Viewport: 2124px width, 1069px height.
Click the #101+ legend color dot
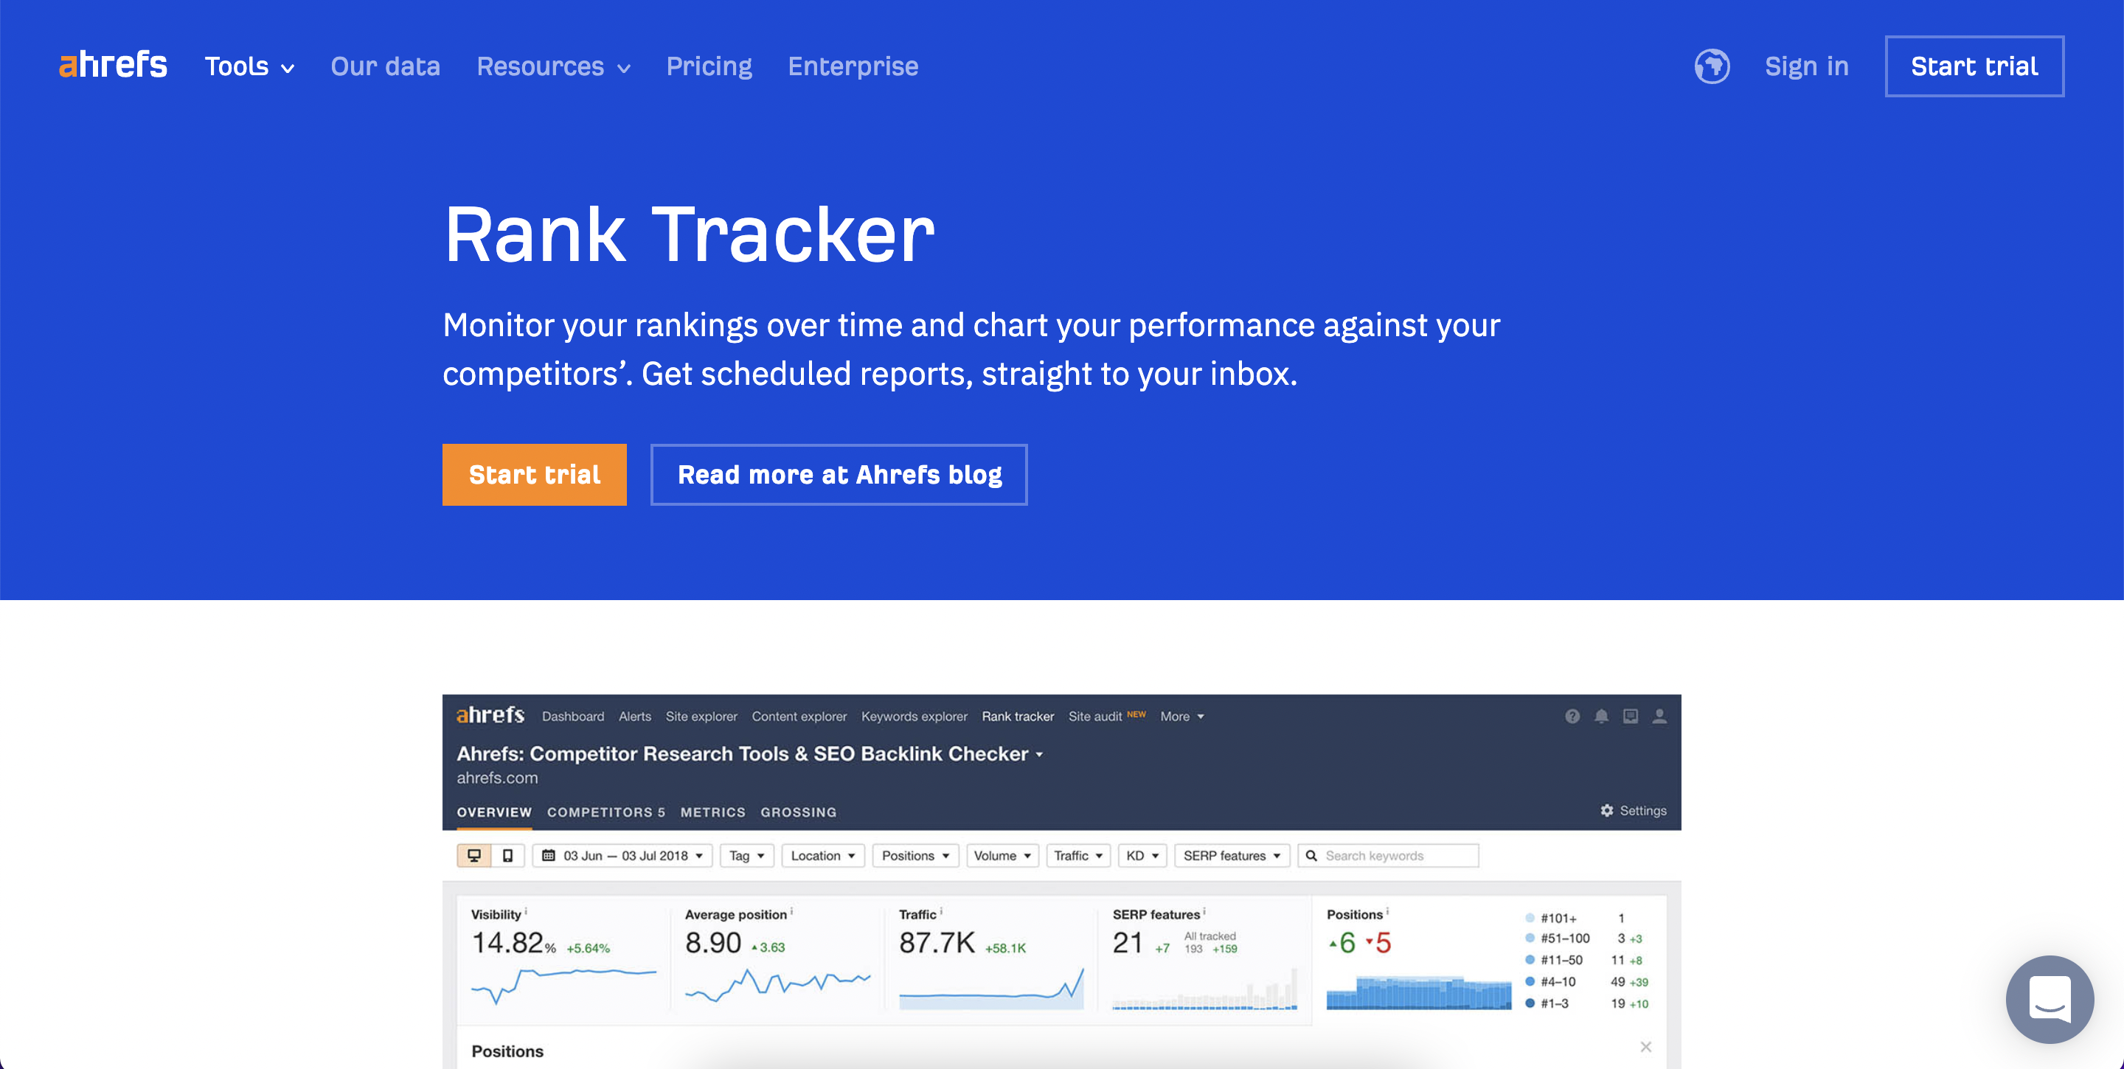coord(1530,917)
